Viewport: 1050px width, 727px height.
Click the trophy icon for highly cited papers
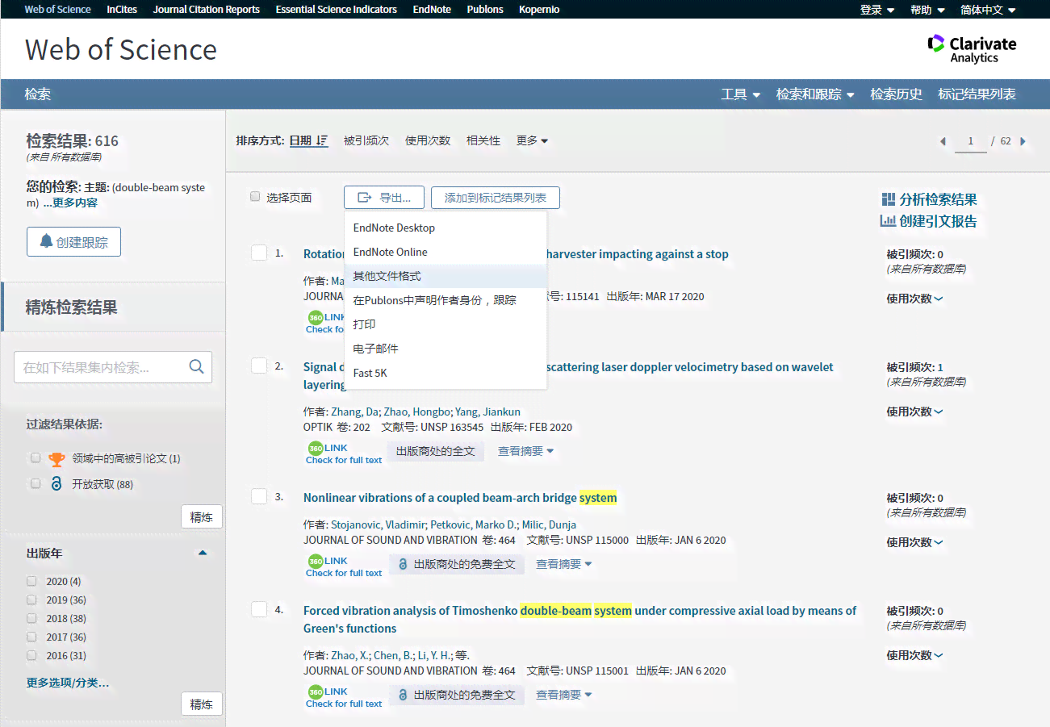point(56,459)
